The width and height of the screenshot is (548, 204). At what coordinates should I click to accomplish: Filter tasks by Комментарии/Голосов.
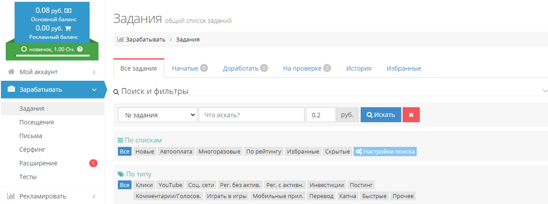[x=168, y=196]
